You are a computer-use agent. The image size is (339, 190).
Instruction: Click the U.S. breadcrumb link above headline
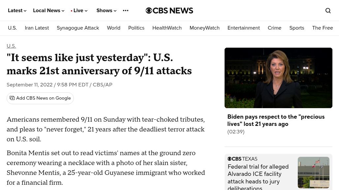(11, 46)
